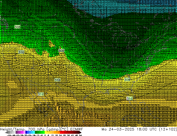Click the gray arrow tip on the legend
The height and width of the screenshot is (136, 177).
point(6,133)
